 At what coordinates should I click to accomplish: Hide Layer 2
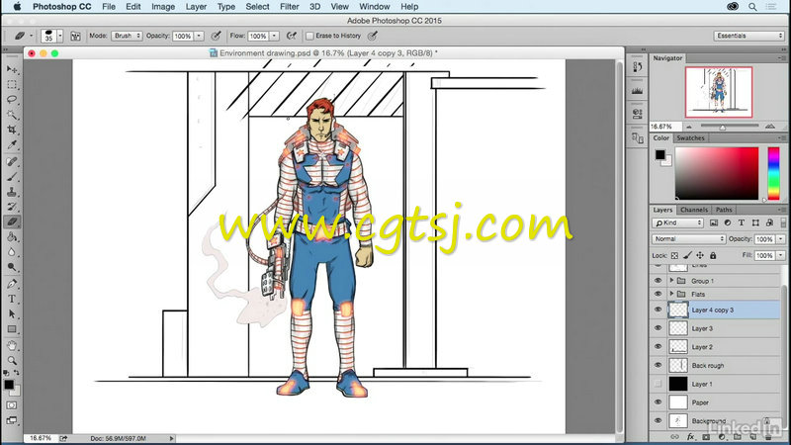tap(658, 347)
